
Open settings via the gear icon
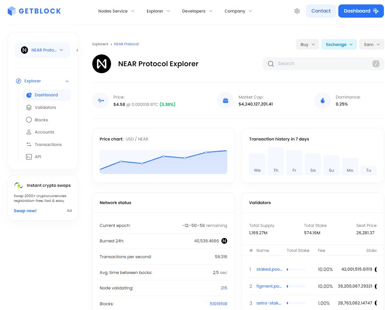[297, 11]
